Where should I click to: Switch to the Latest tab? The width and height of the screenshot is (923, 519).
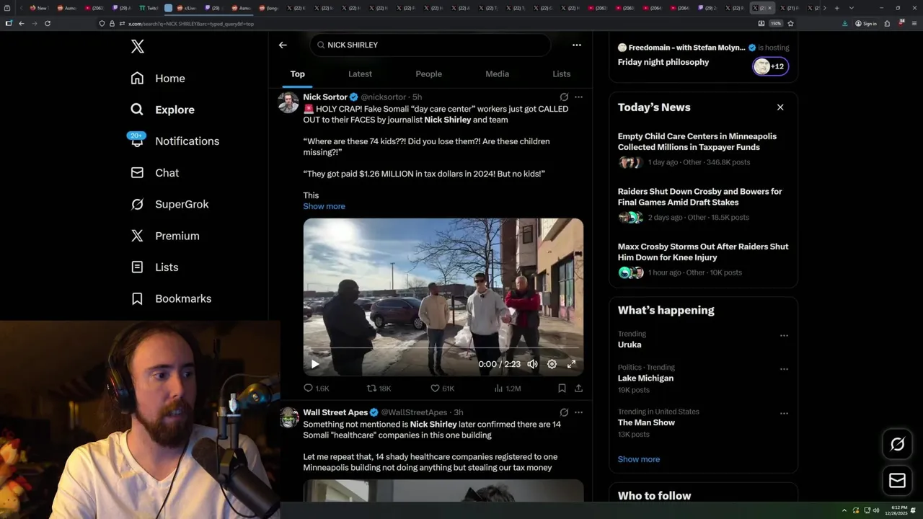pyautogui.click(x=360, y=74)
